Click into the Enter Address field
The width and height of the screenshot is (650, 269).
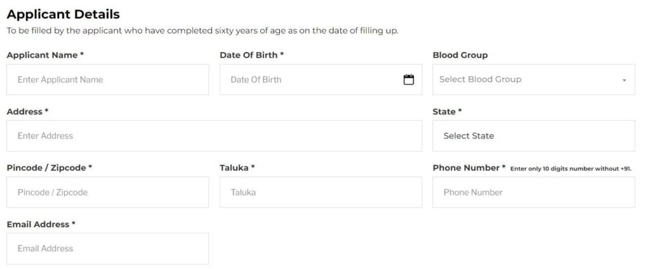click(x=214, y=136)
